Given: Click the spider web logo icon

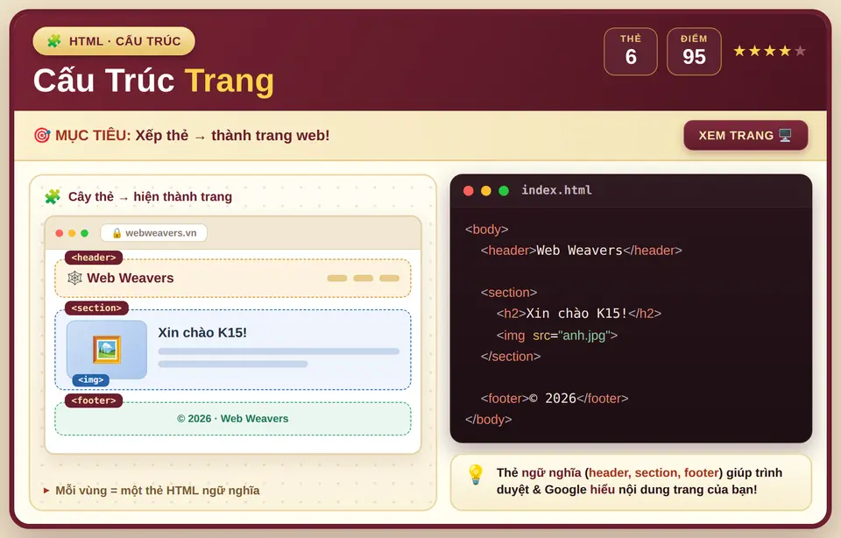Looking at the screenshot, I should [74, 278].
